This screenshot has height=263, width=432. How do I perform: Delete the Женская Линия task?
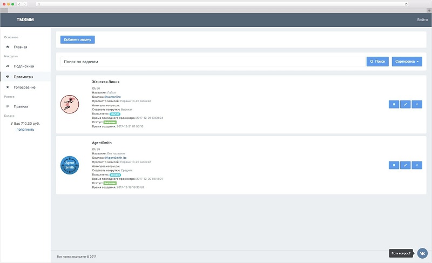(x=416, y=104)
